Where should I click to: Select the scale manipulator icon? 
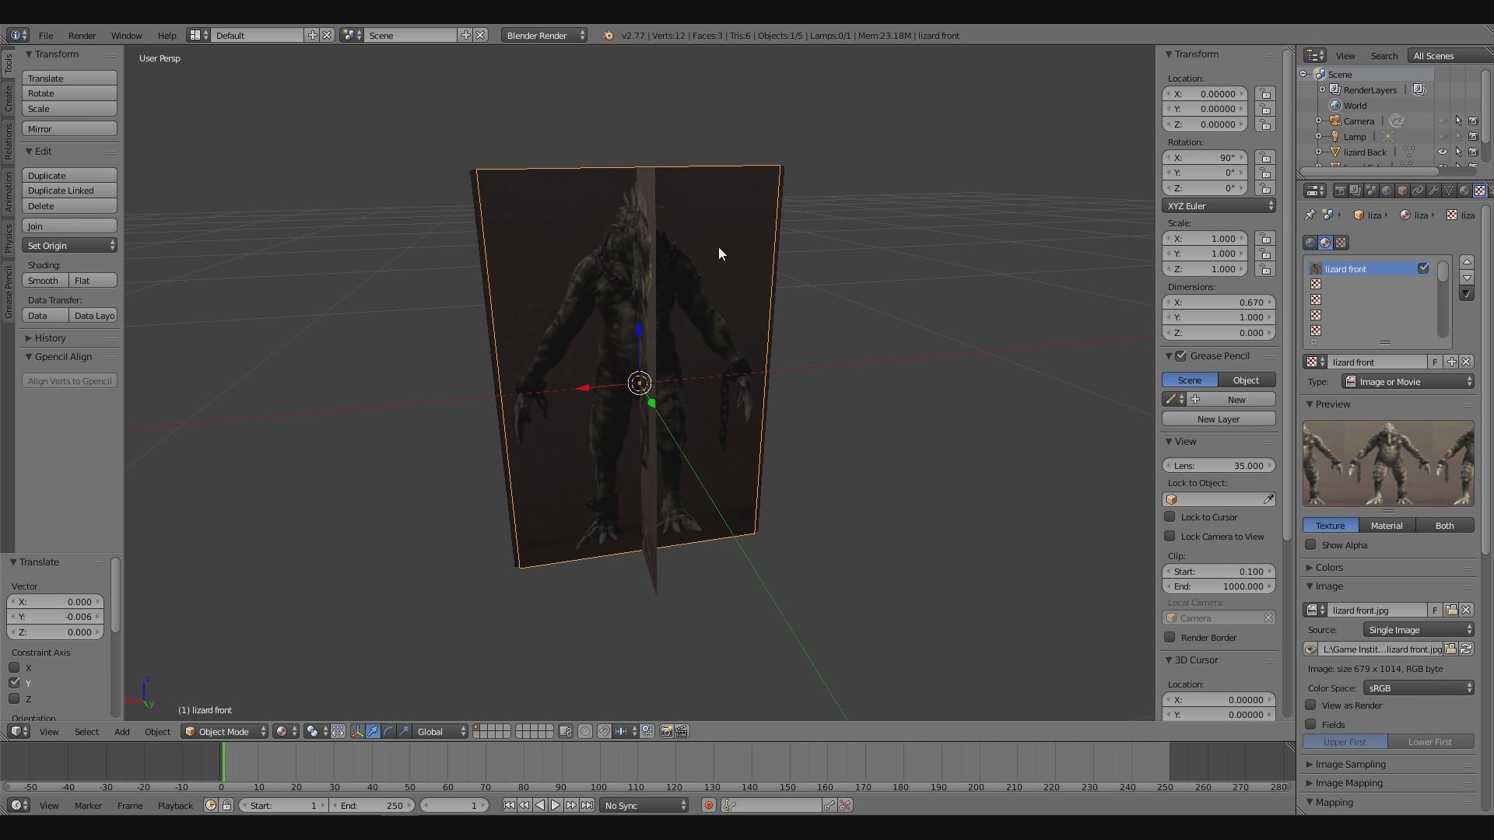coord(404,732)
